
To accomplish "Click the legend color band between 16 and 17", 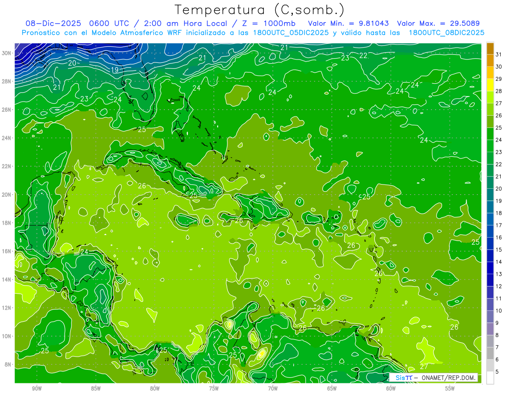I will [x=490, y=231].
